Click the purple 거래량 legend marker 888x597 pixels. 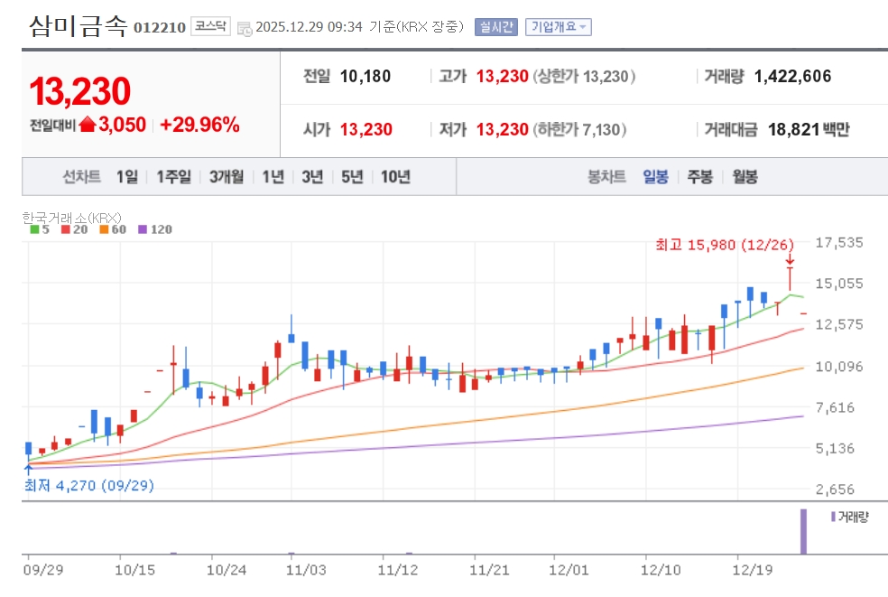pos(833,517)
